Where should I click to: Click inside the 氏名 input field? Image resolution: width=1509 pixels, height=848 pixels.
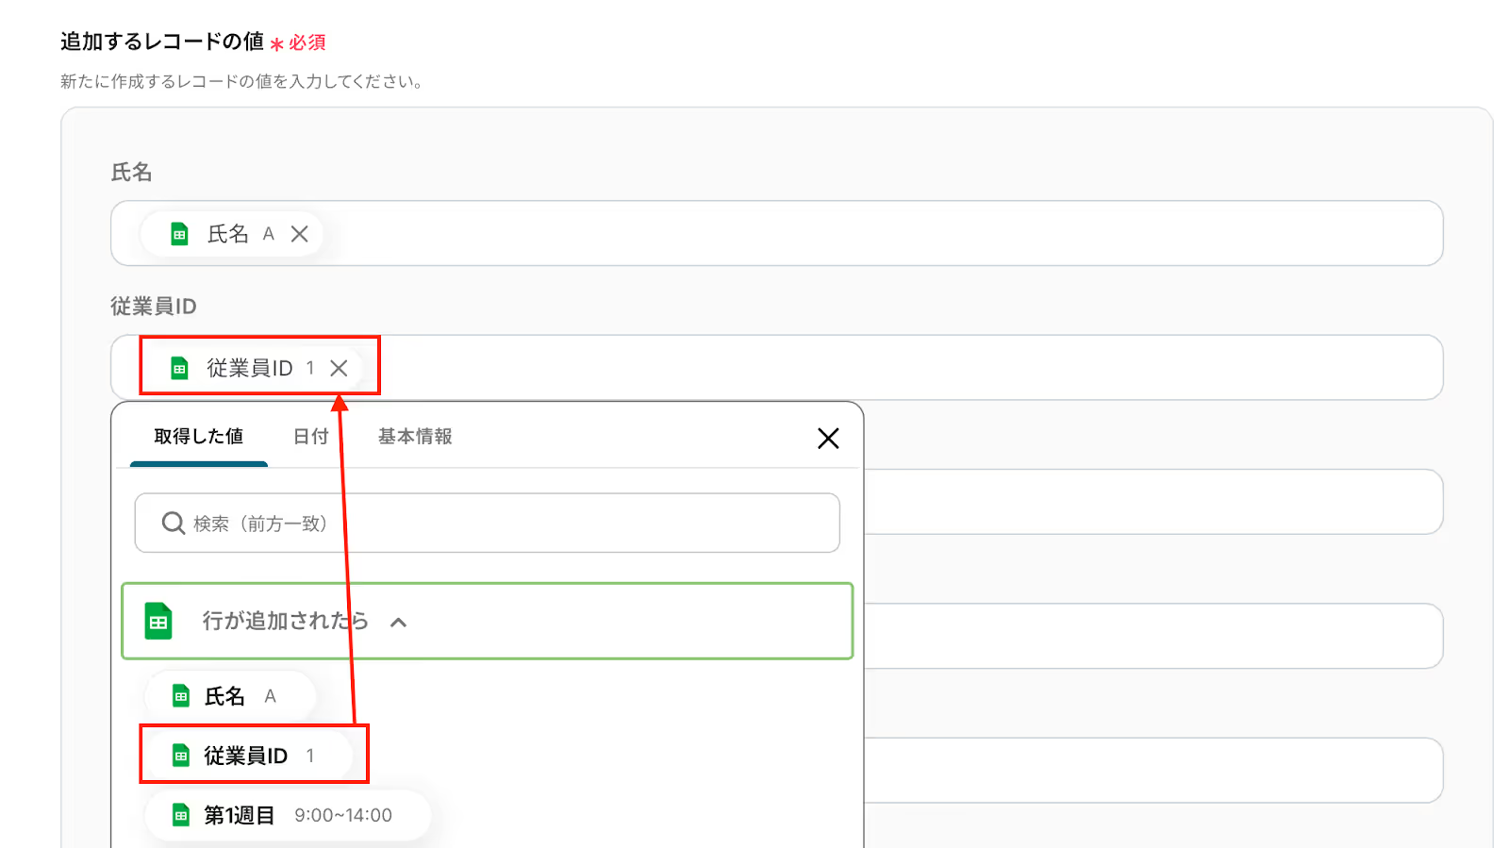coord(777,233)
